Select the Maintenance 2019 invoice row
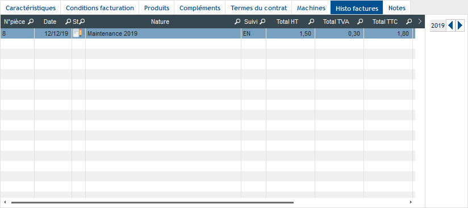Image resolution: width=468 pixels, height=208 pixels. [208, 33]
